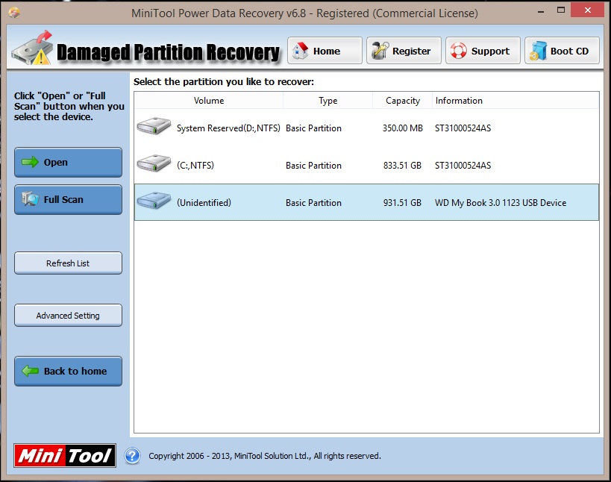Click the Damaged Partition Recovery drive warning icon
The width and height of the screenshot is (611, 482).
point(32,48)
